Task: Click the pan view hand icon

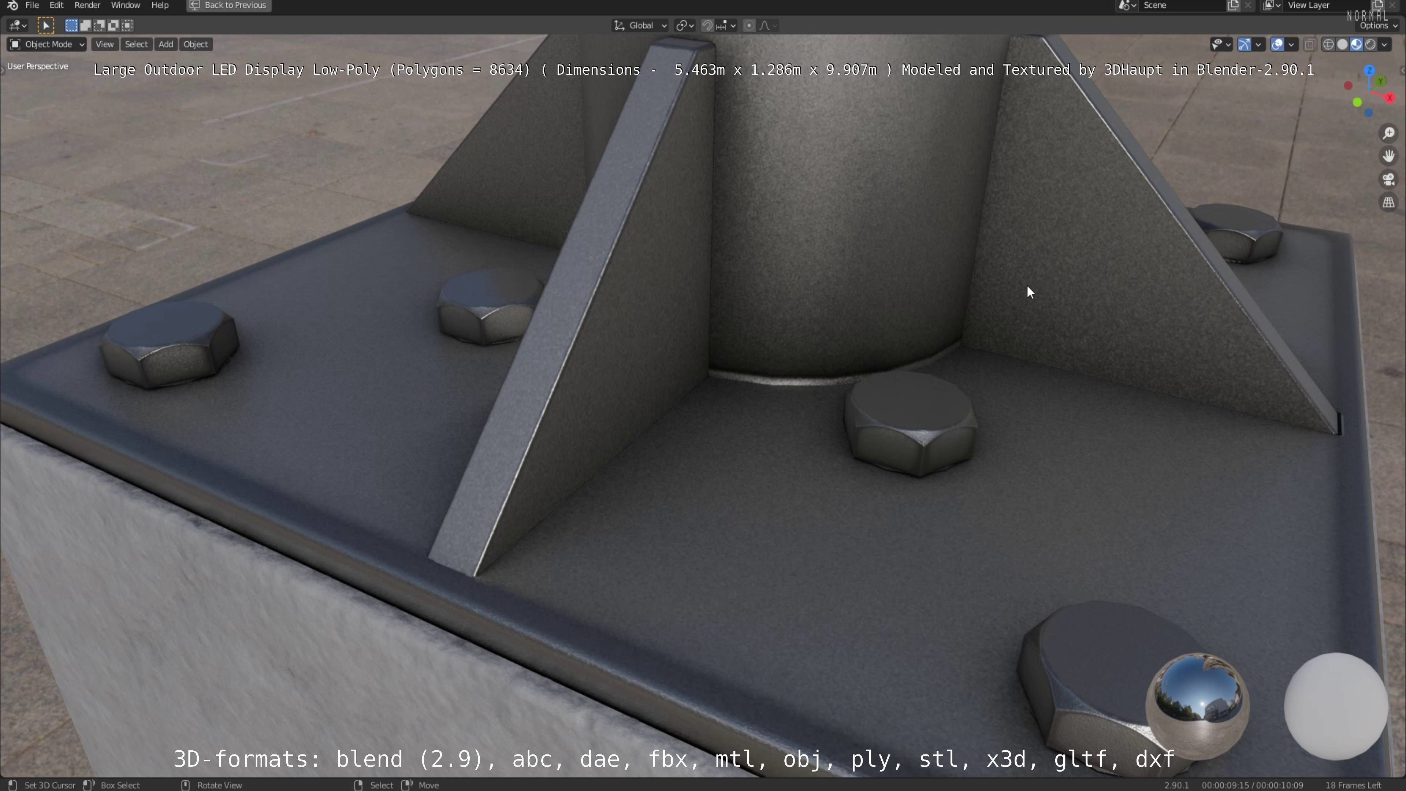Action: 1389,157
